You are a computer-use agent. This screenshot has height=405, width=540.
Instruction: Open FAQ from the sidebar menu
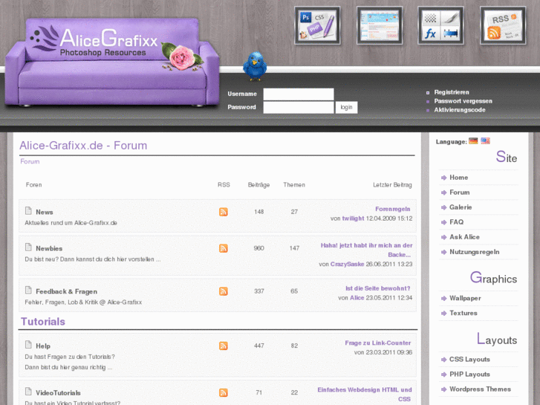456,222
